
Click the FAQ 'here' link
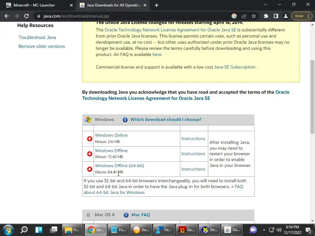(x=157, y=54)
